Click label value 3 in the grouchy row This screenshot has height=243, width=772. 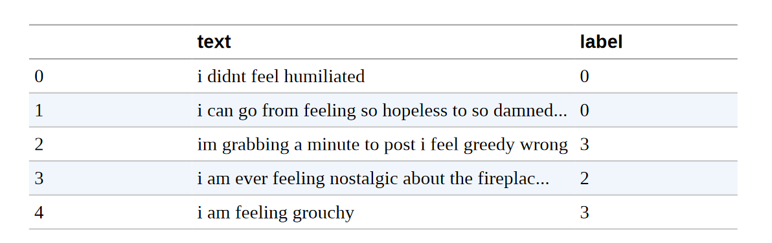pyautogui.click(x=584, y=213)
